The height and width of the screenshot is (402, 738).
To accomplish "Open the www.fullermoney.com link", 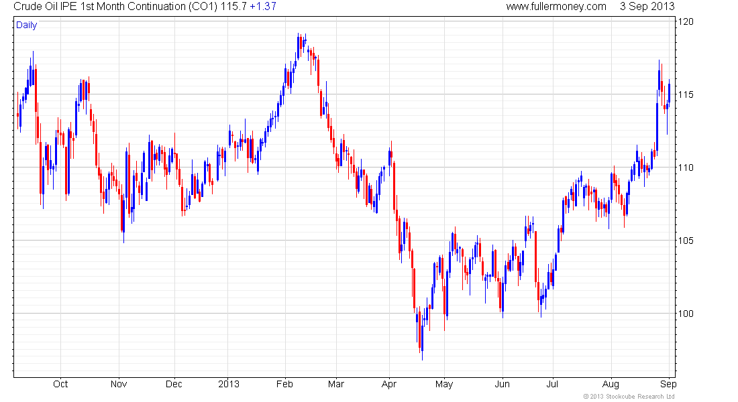I will click(556, 7).
